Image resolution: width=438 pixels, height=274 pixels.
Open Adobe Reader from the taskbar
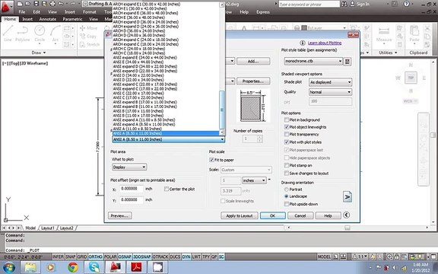point(136,267)
